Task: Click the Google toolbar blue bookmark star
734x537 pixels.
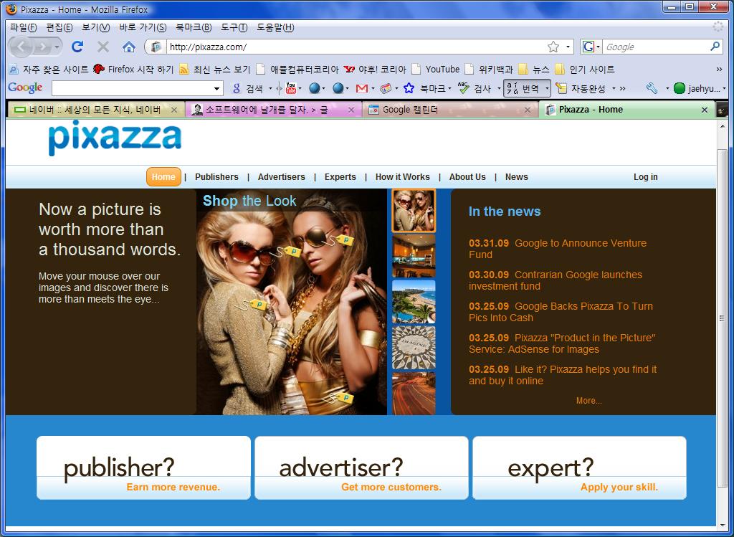Action: pyautogui.click(x=409, y=88)
